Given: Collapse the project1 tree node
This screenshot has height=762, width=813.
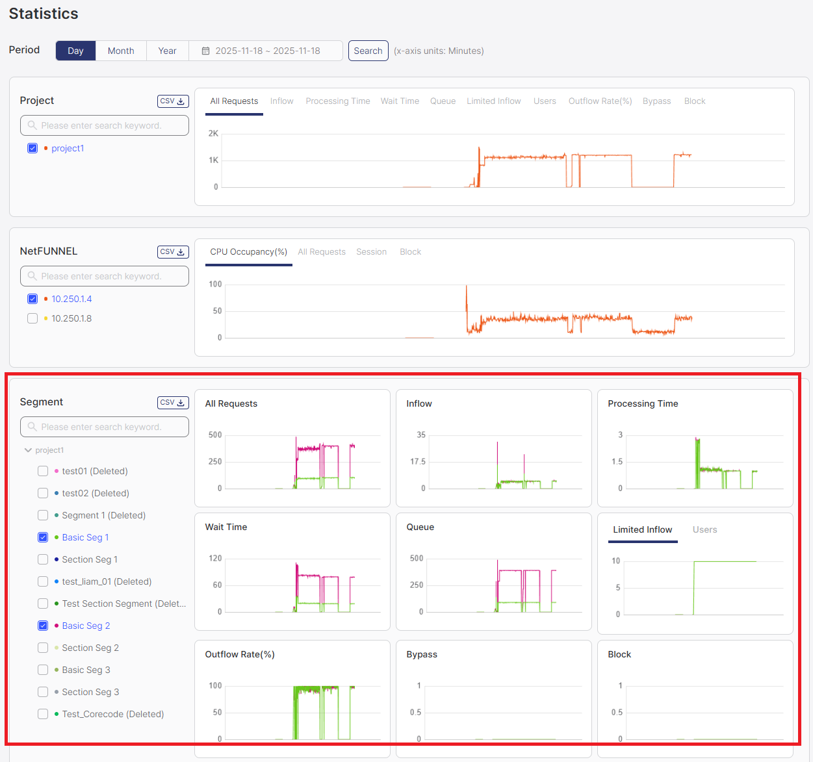Looking at the screenshot, I should [28, 450].
